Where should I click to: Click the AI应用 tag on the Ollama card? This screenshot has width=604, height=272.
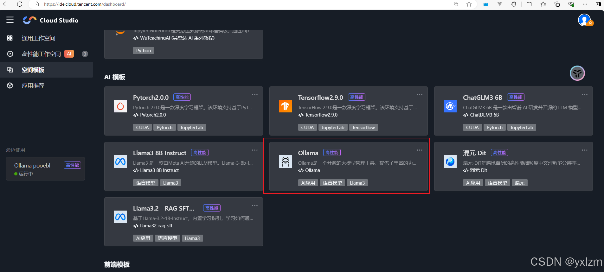(x=308, y=183)
